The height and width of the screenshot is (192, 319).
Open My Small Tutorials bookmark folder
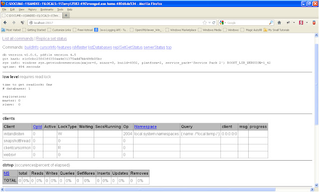click(276, 30)
